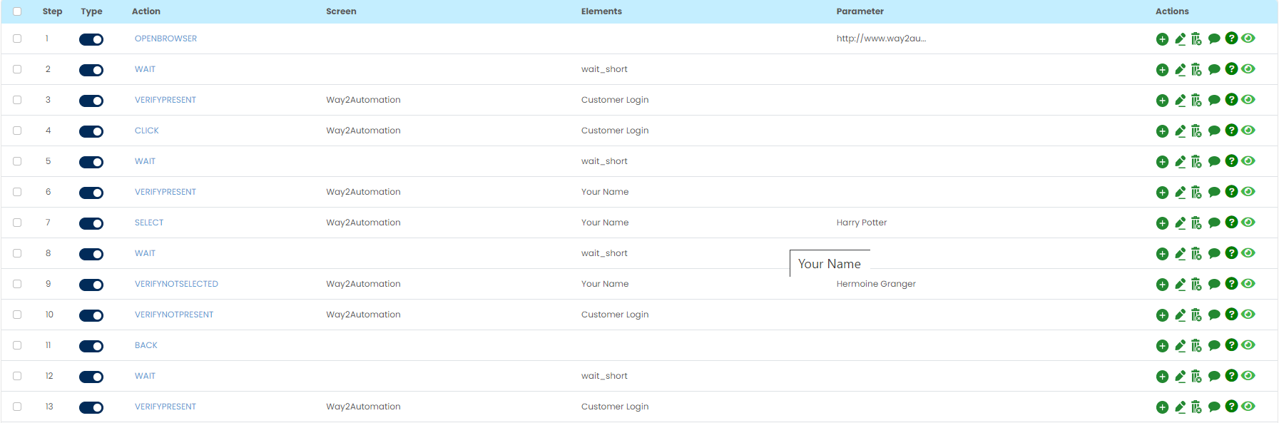This screenshot has width=1284, height=423.
Task: Open the OPENBROWSER action link
Action: (165, 39)
